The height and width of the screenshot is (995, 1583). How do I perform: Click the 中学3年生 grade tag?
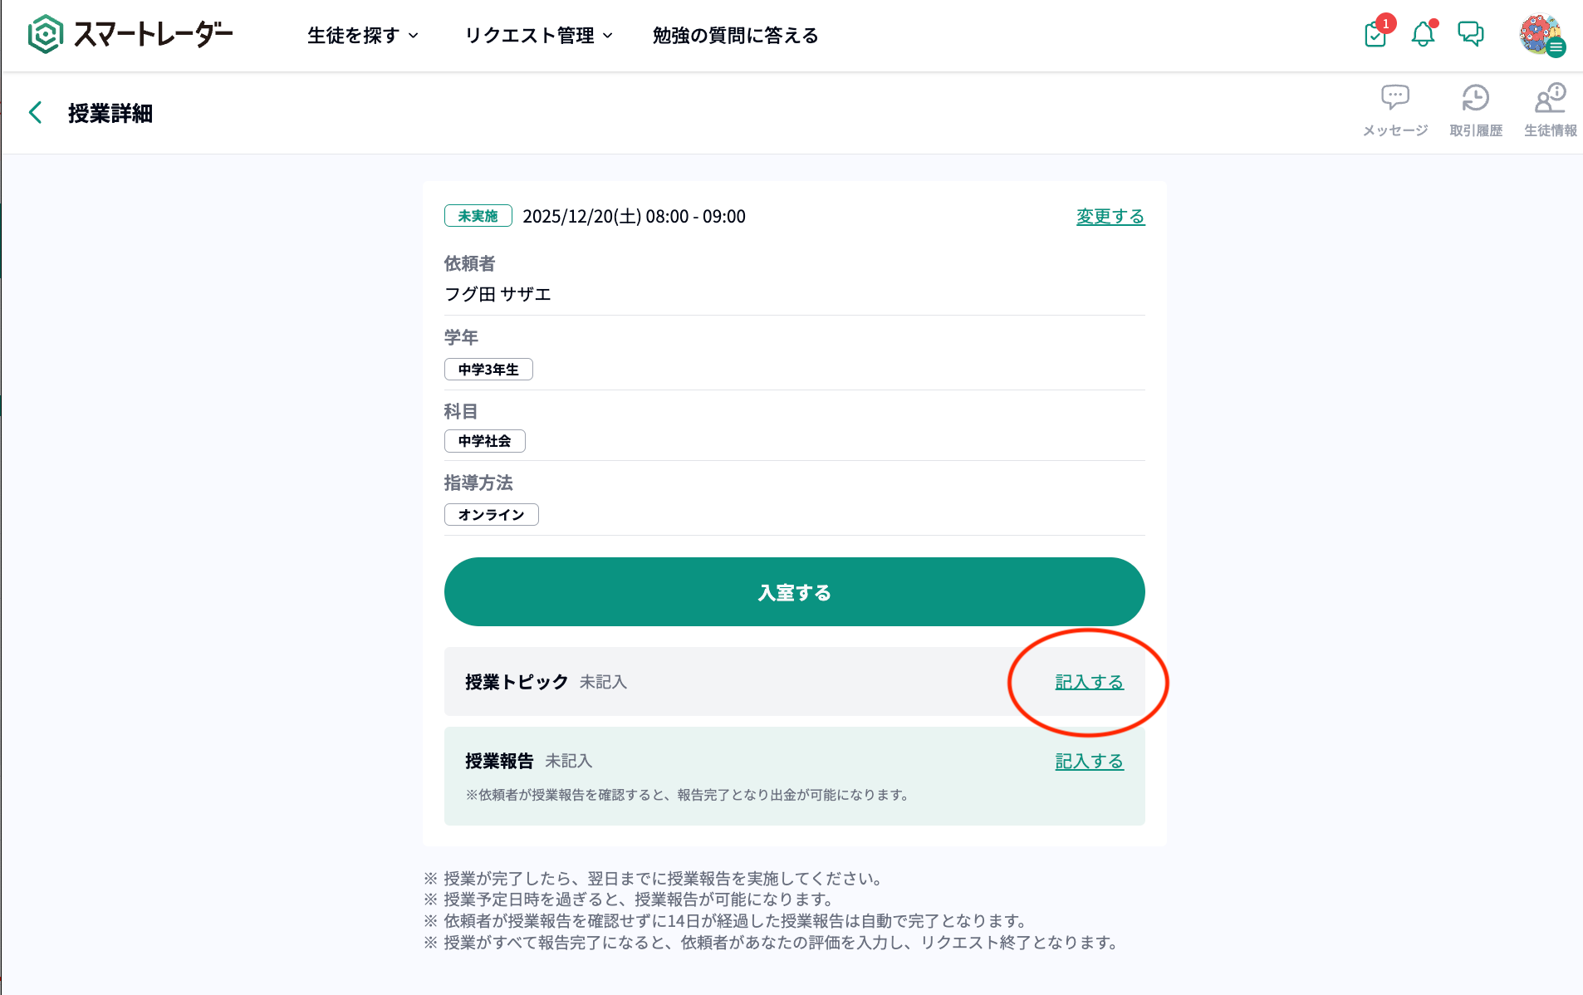pyautogui.click(x=488, y=370)
